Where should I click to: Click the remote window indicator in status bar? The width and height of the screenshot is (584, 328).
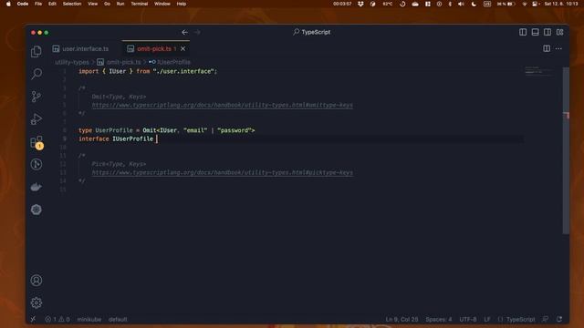(x=33, y=319)
